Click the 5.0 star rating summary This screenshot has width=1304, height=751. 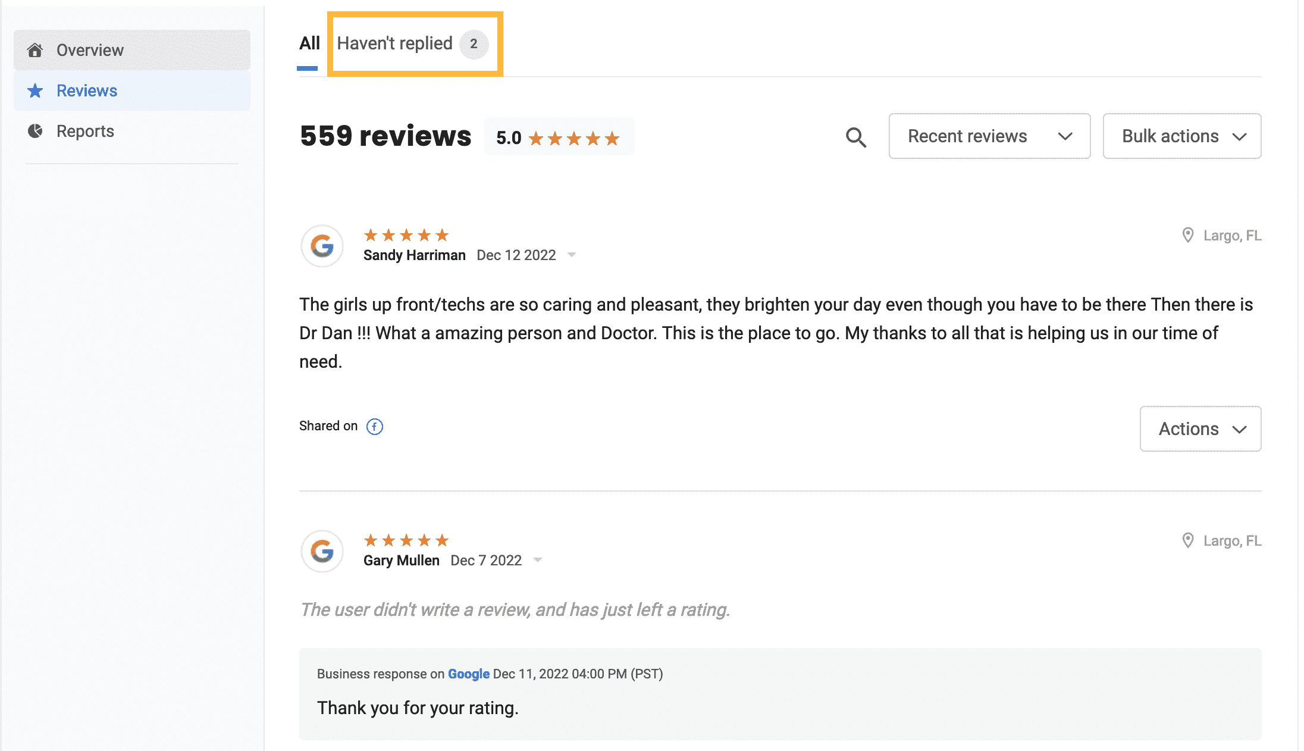point(559,137)
